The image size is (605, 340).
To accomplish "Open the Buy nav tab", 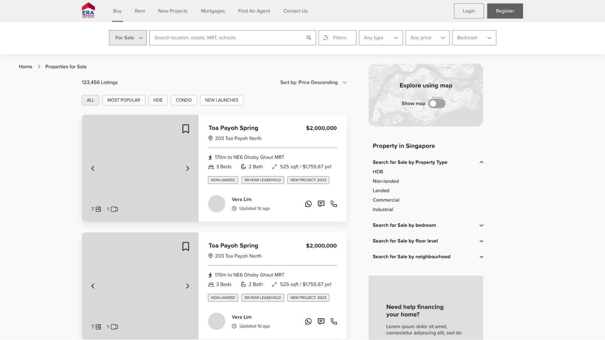I will click(x=117, y=11).
